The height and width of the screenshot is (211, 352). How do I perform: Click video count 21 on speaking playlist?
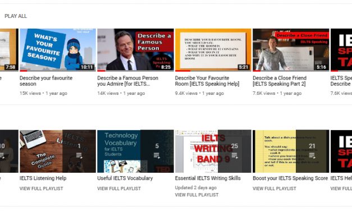pos(312,146)
